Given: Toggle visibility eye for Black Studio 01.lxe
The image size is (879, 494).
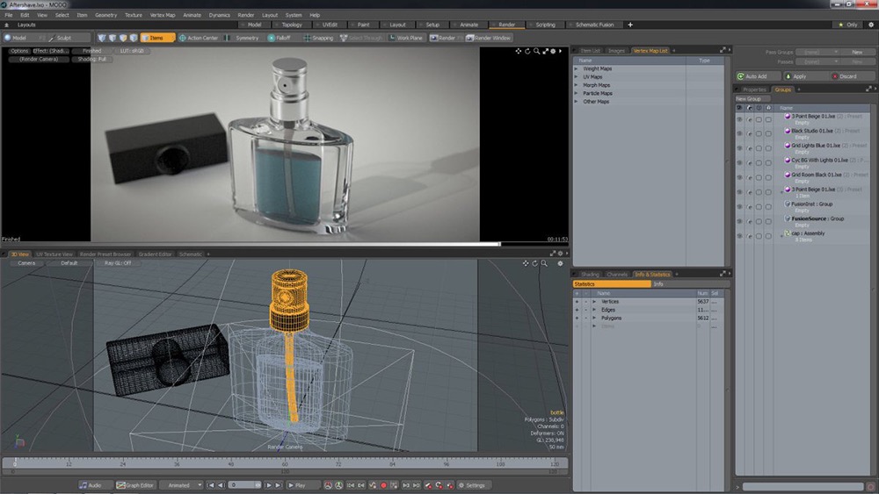Looking at the screenshot, I should [739, 132].
